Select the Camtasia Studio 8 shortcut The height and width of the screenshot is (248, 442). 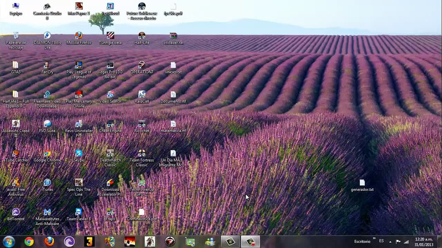pyautogui.click(x=47, y=11)
